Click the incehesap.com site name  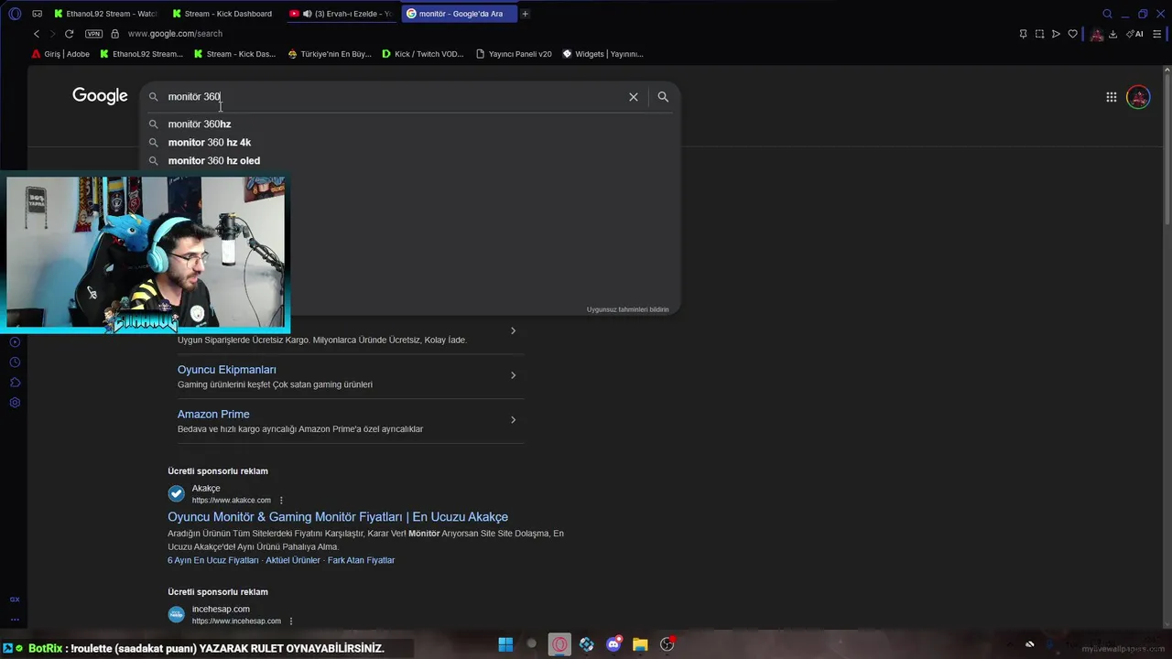point(221,609)
